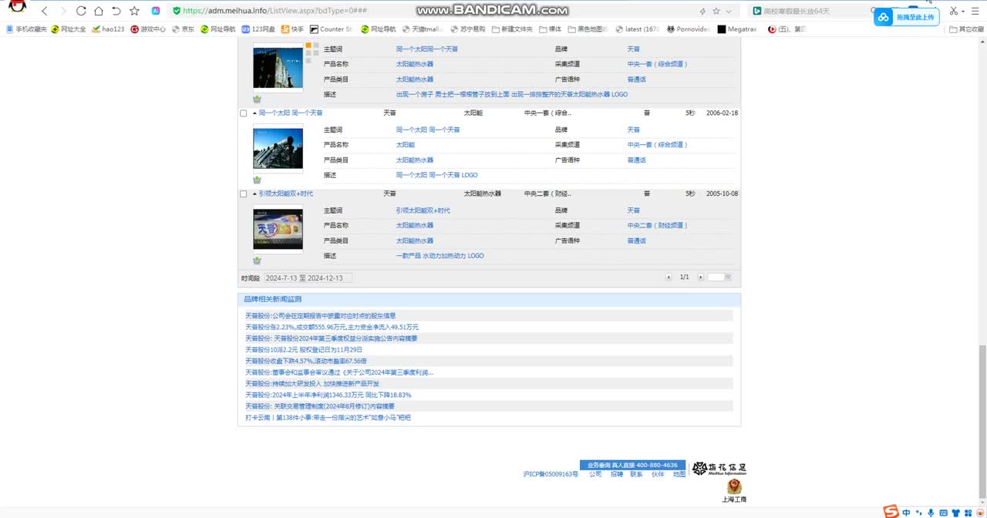Open the hao123 bookmark
This screenshot has width=987, height=518.
[108, 29]
